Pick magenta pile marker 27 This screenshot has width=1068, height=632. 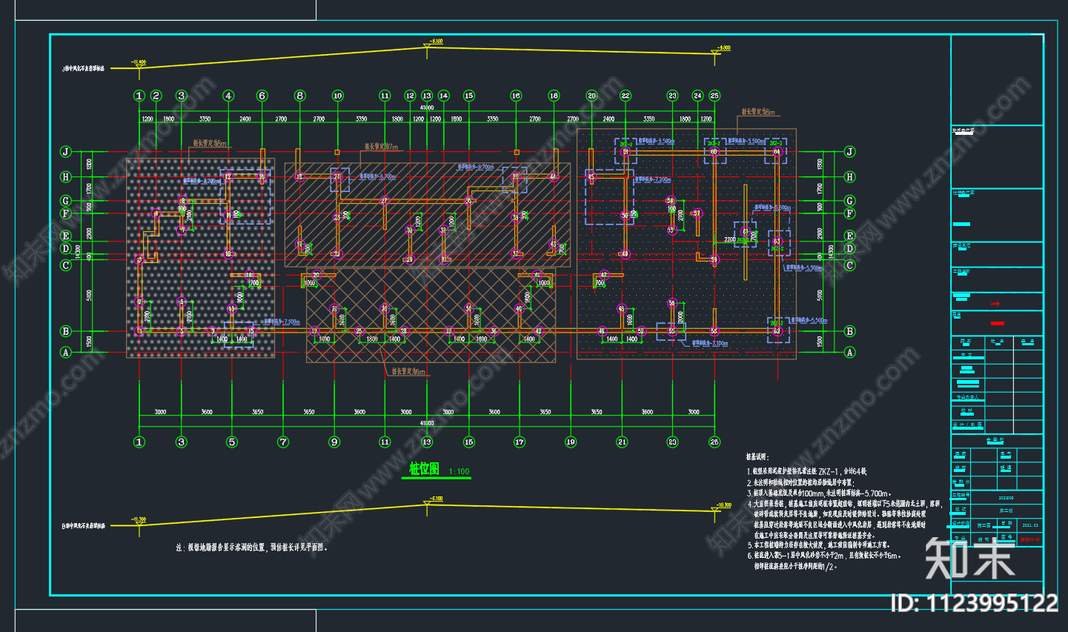[x=384, y=201]
